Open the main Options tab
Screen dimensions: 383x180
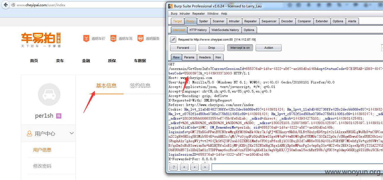point(338,21)
